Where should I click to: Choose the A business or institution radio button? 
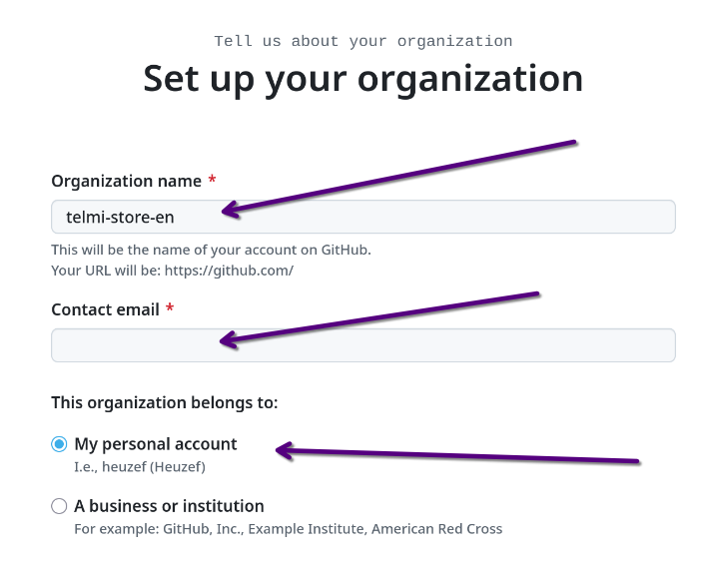point(60,506)
